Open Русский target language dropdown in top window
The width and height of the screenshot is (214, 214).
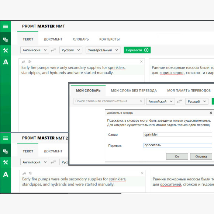click(x=71, y=50)
